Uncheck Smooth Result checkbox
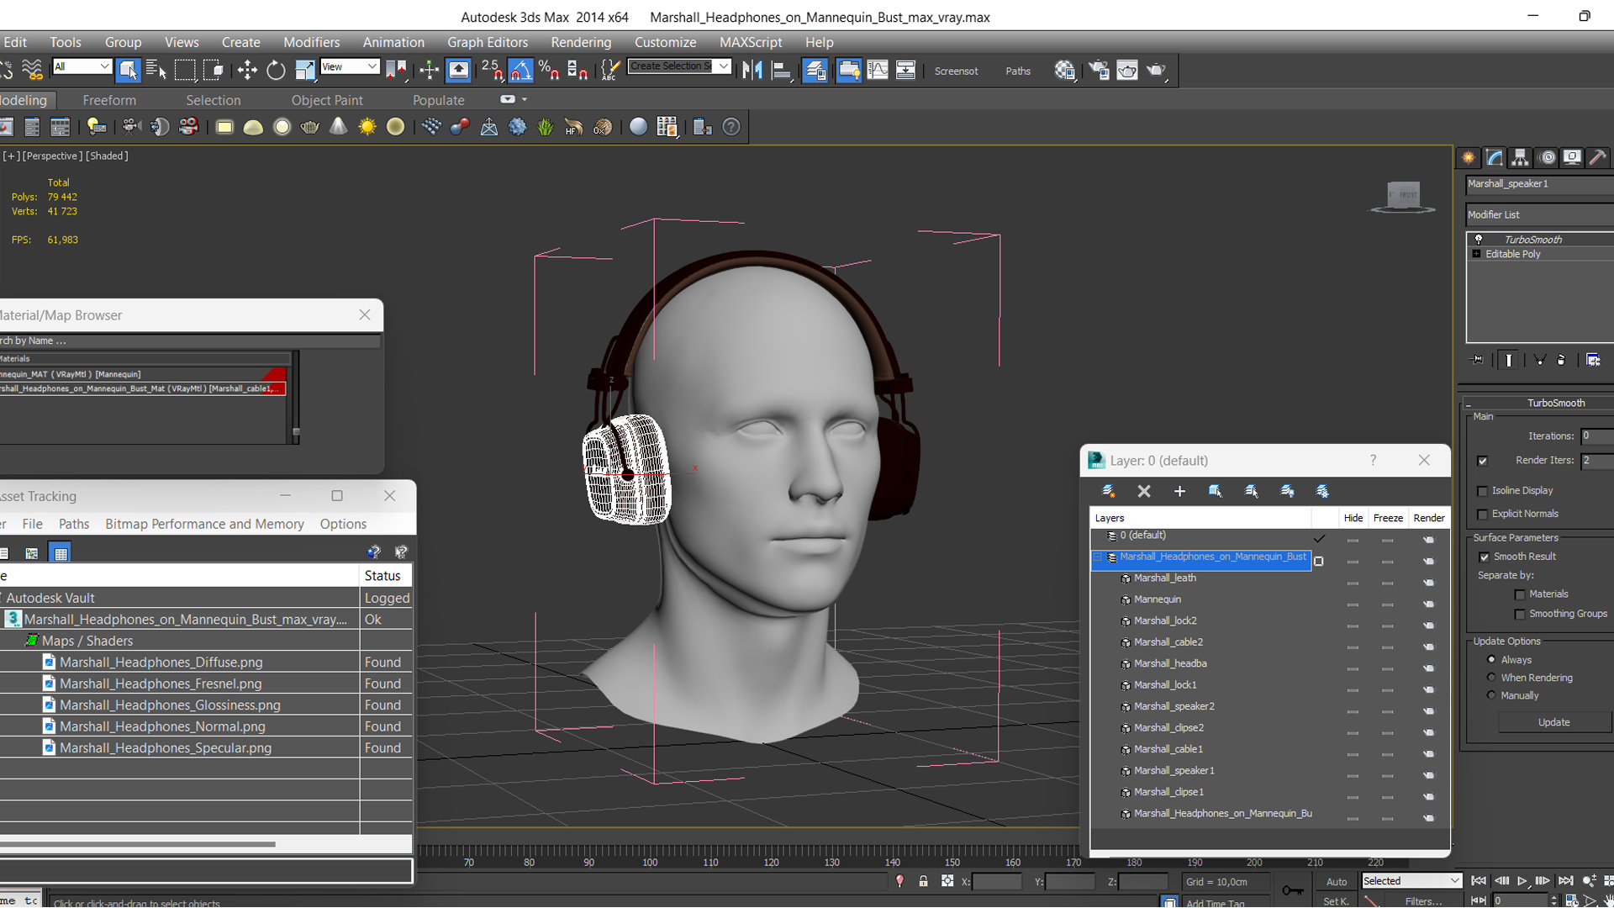 (x=1485, y=557)
